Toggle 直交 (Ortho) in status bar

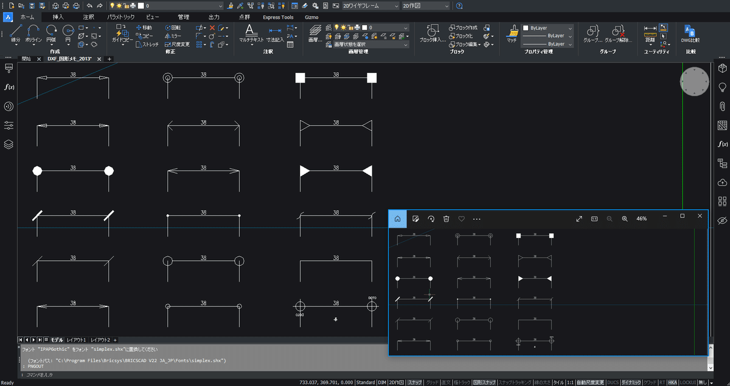coord(447,382)
